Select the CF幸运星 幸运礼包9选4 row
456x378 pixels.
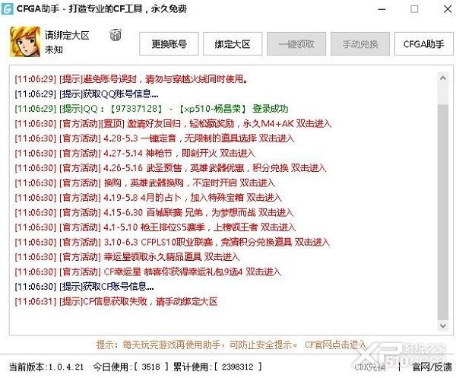coord(147,272)
